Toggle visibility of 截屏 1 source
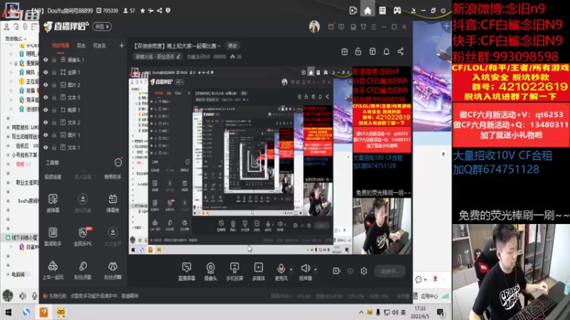 (46, 110)
